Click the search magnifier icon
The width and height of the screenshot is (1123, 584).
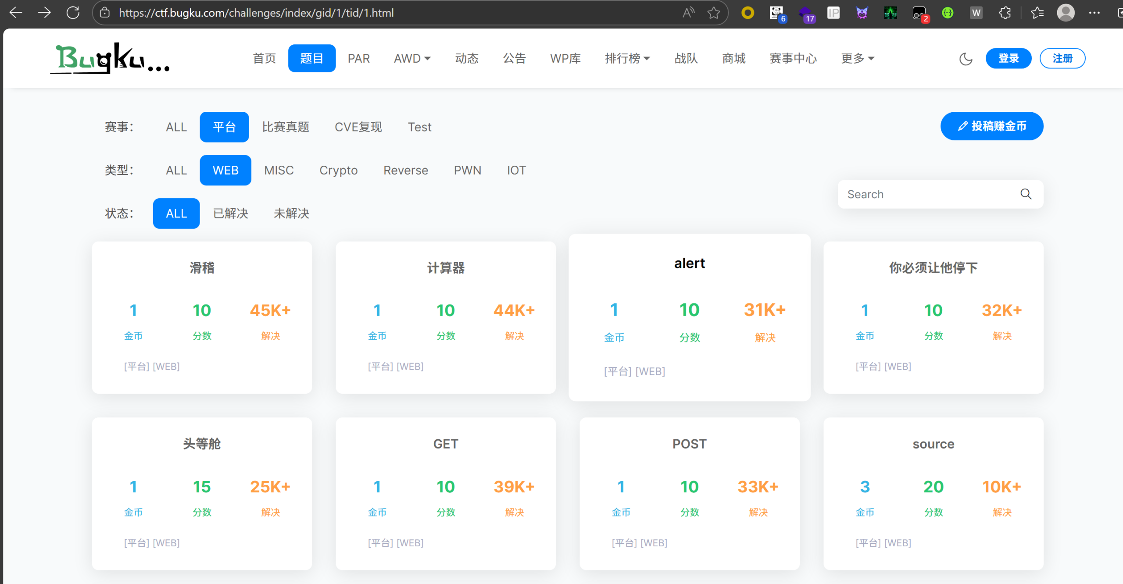(x=1026, y=194)
